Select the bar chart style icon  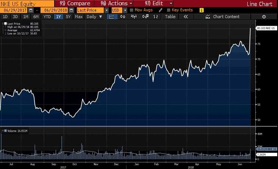[x=134, y=17]
